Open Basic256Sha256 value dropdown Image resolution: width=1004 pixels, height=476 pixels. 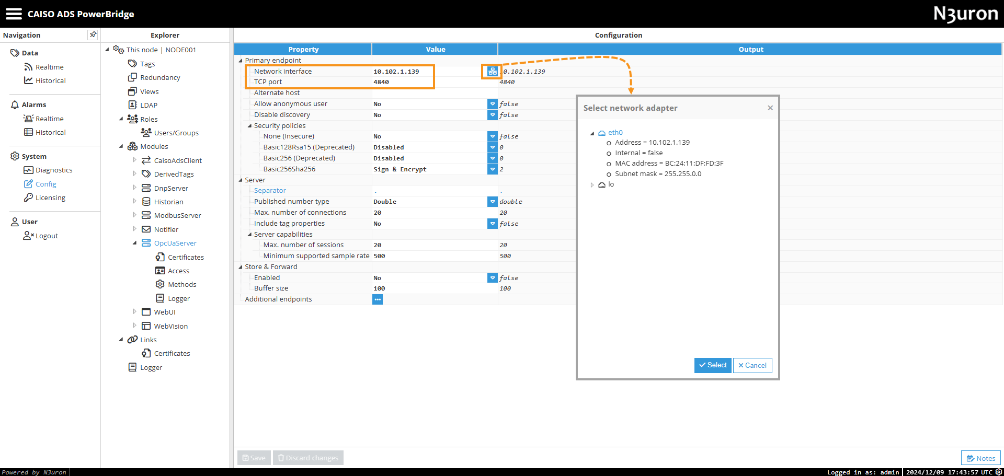coord(492,169)
